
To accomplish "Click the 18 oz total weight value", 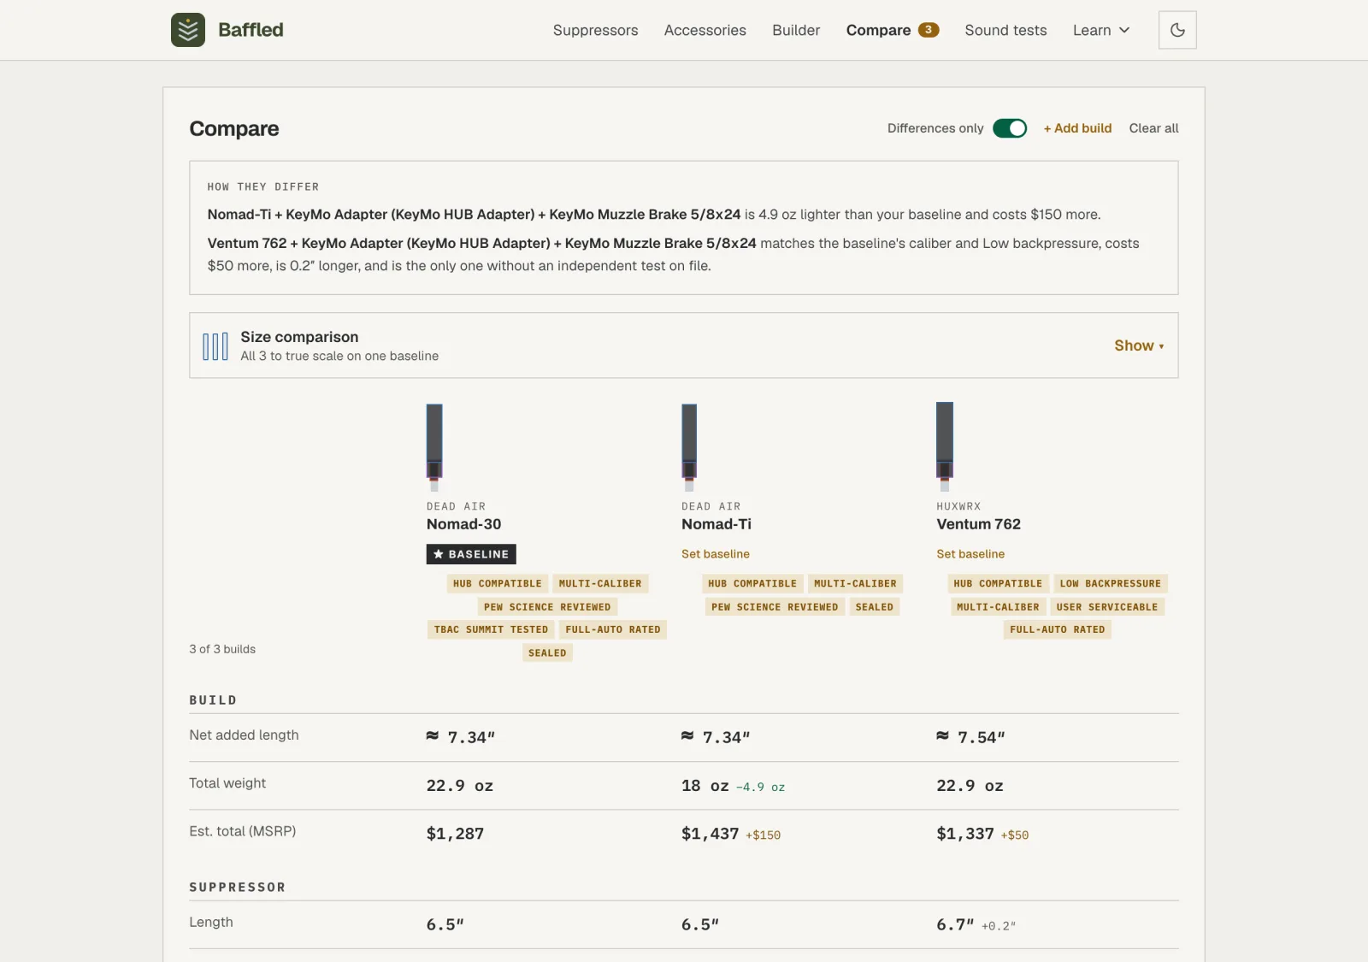I will pyautogui.click(x=705, y=786).
